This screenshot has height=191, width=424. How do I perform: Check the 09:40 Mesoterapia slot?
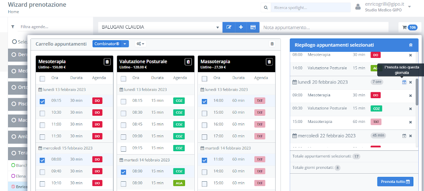[42, 172]
